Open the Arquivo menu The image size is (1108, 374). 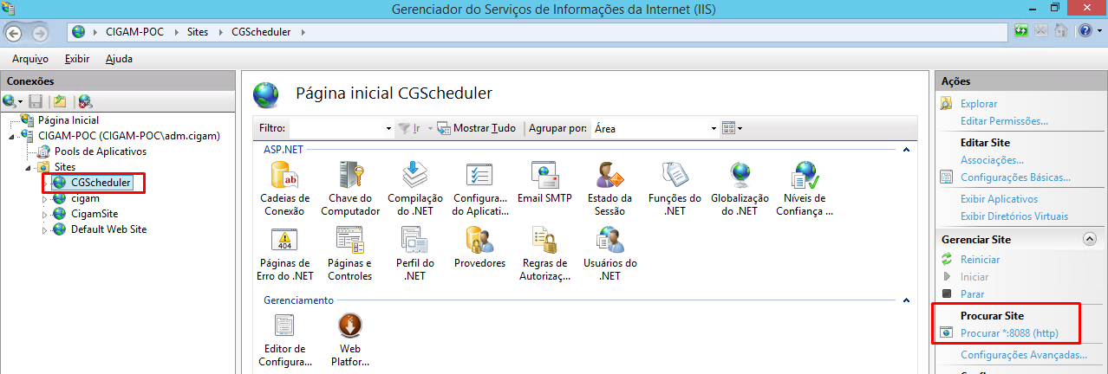coord(29,59)
